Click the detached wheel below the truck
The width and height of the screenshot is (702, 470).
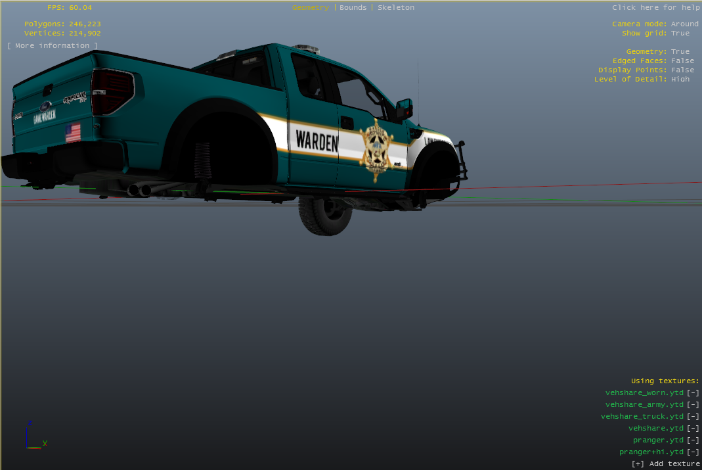325,216
